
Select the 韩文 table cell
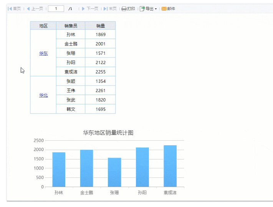[71, 109]
